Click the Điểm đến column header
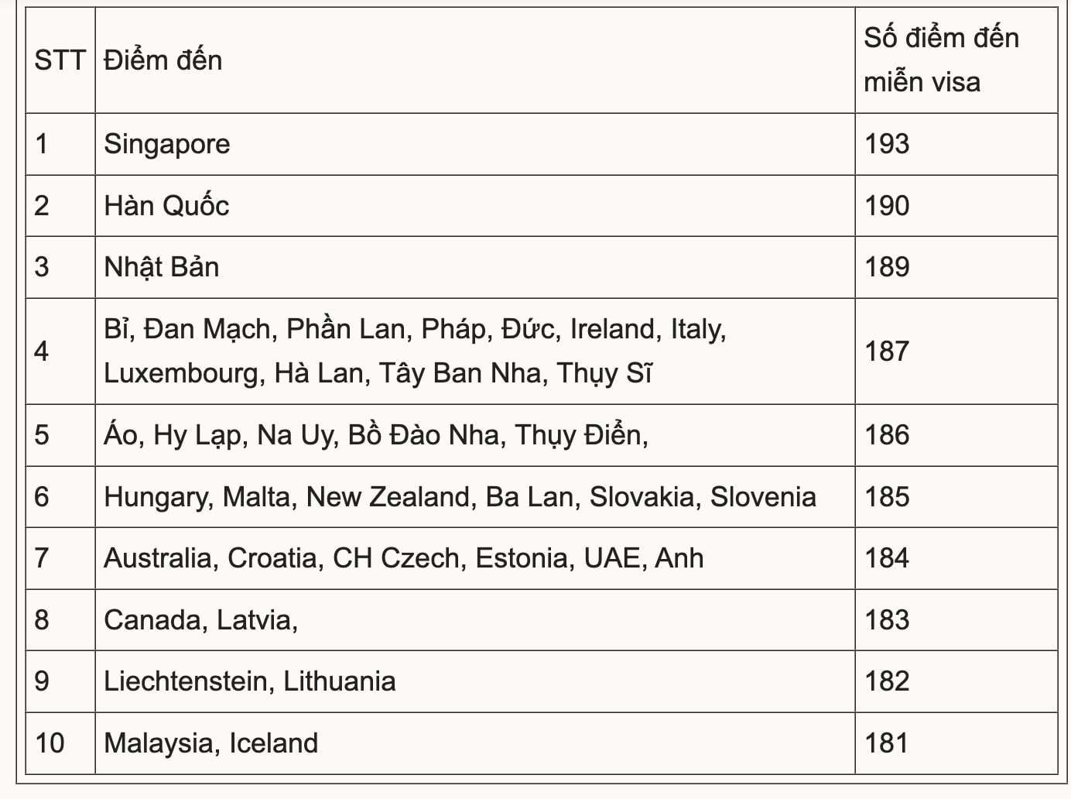This screenshot has width=1071, height=799. [163, 60]
